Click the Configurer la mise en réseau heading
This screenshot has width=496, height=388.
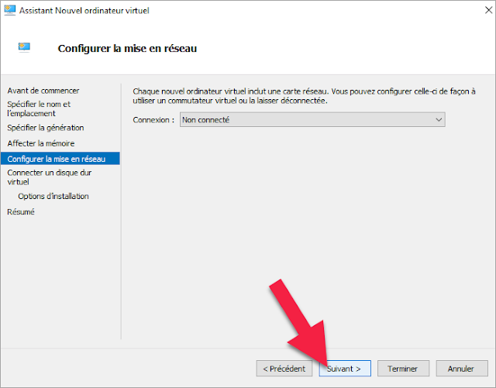tap(127, 48)
